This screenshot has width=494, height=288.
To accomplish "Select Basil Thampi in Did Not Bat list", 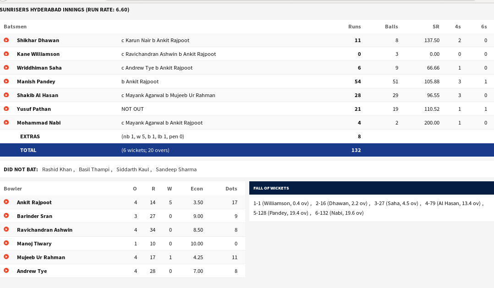I will [94, 169].
